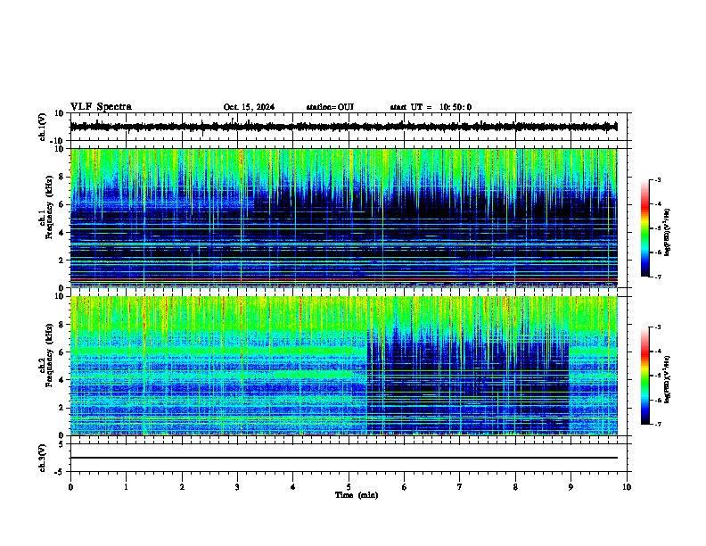Click the ch.2 spectrogram panel

(x=343, y=366)
